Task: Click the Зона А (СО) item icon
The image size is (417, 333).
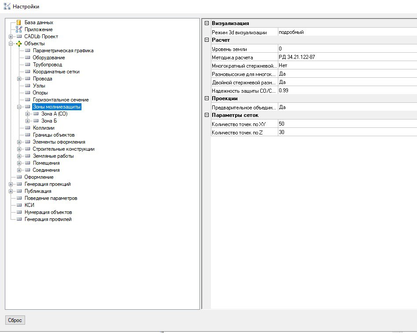Action: click(36, 114)
